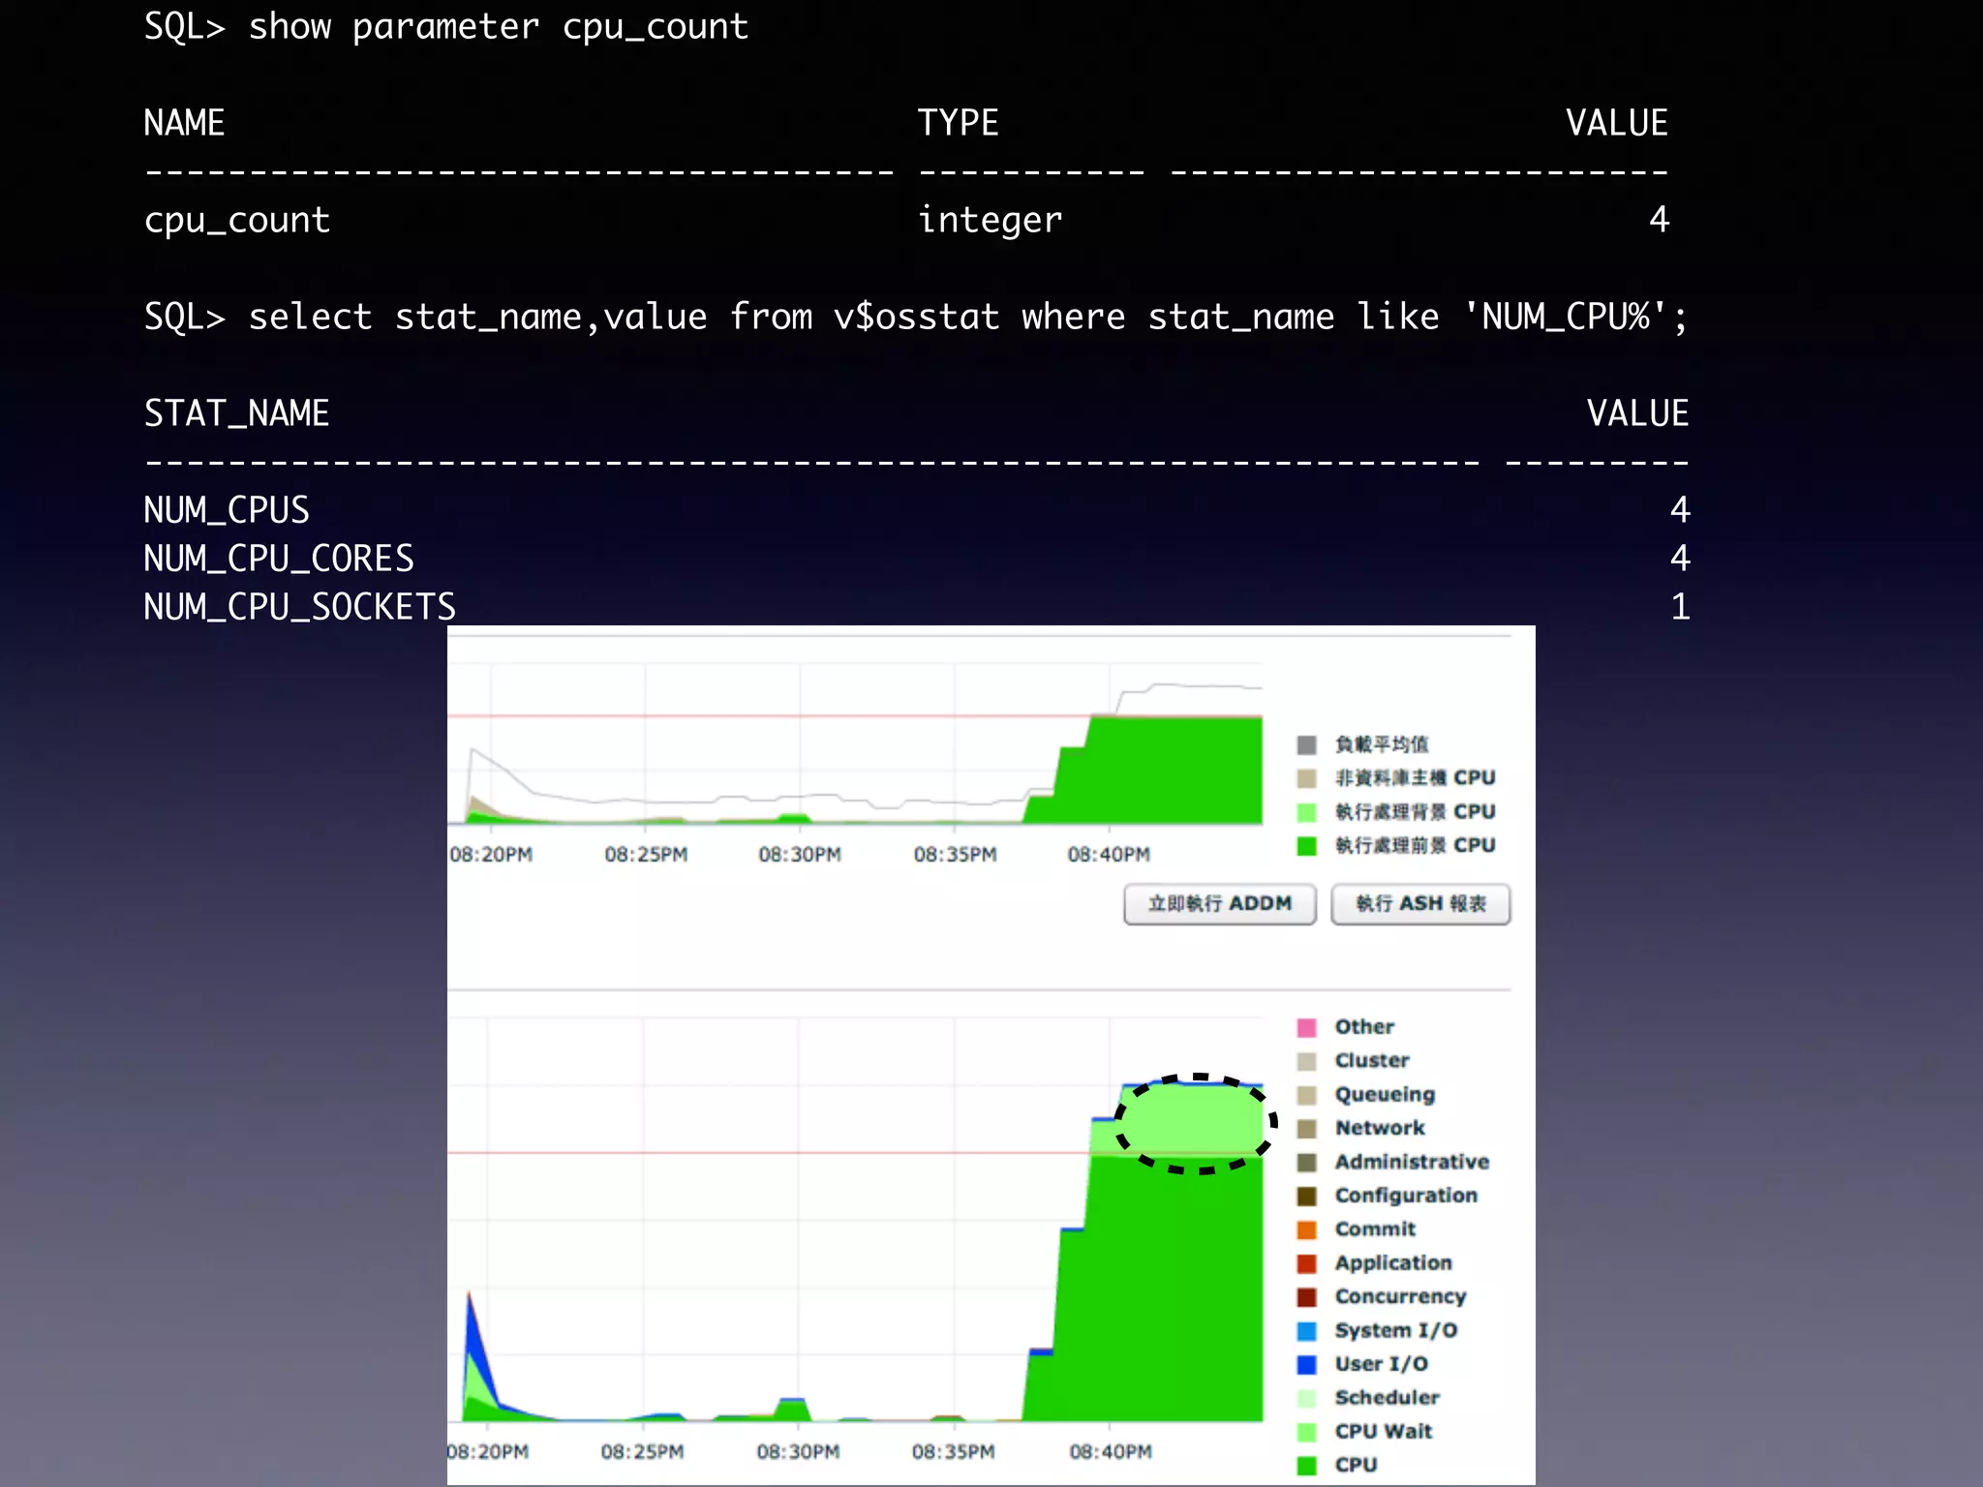
Task: Click the 負載平均值 legend gray swatch
Action: pos(1306,744)
